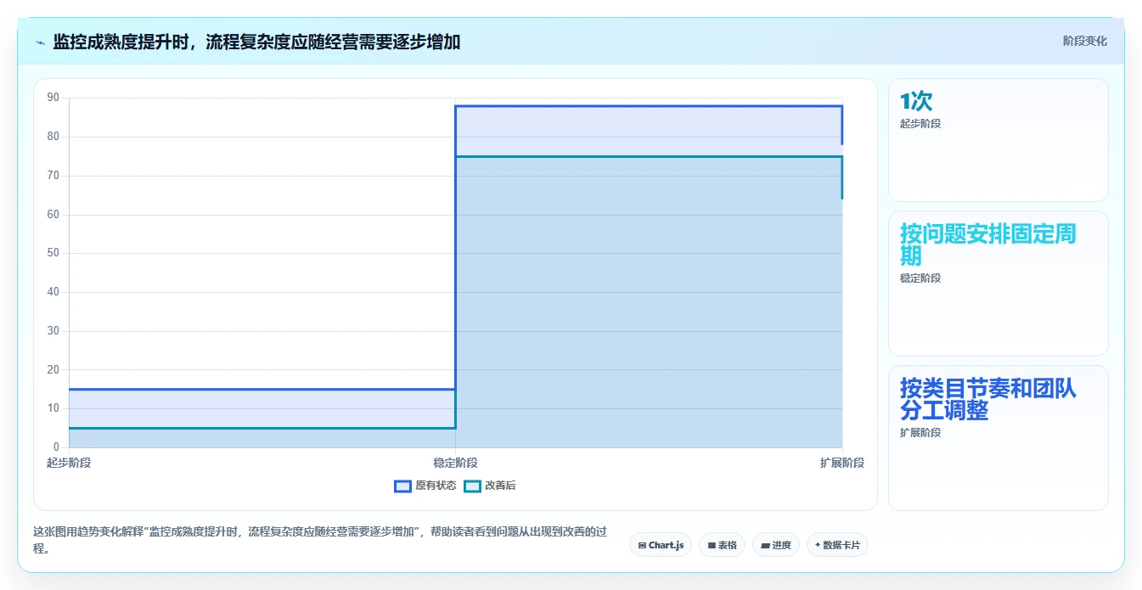Viewport: 1142px width, 590px height.
Task: Click the 扩展阶段 caption in the card
Action: 920,432
